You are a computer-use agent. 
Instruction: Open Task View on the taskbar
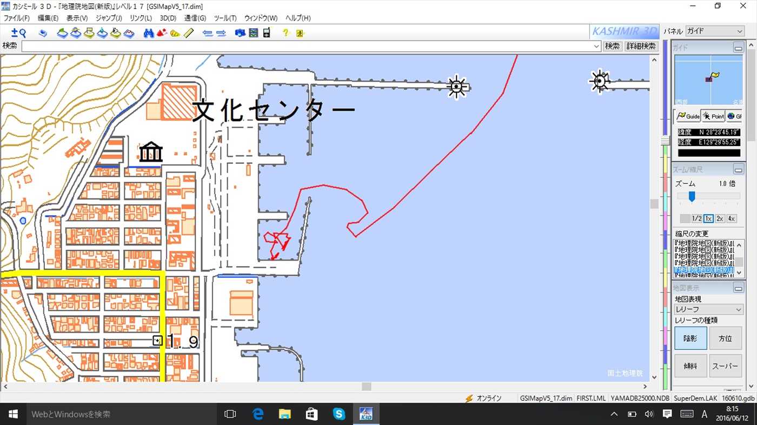pyautogui.click(x=230, y=414)
